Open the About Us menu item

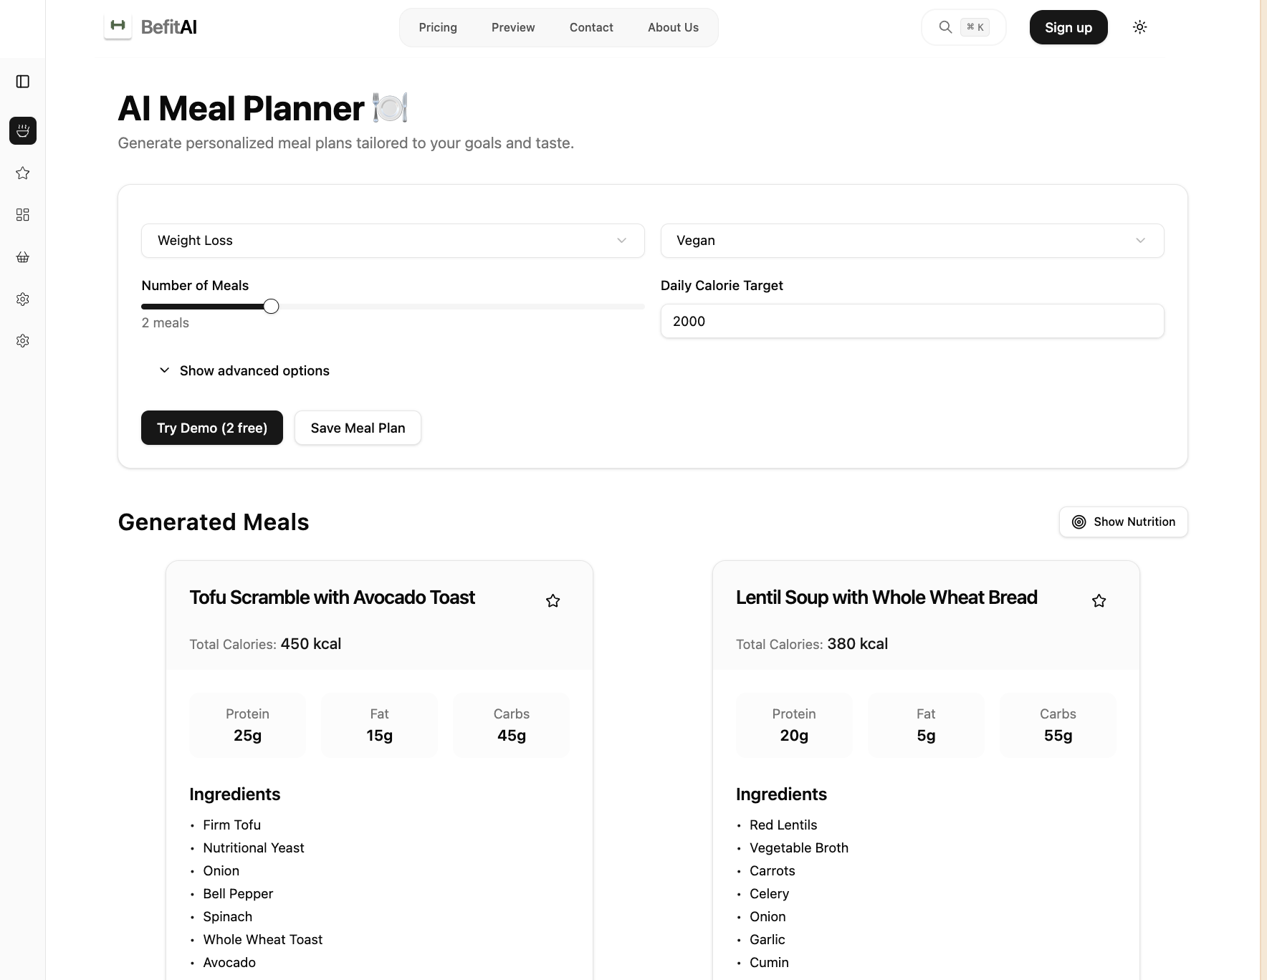(x=673, y=27)
